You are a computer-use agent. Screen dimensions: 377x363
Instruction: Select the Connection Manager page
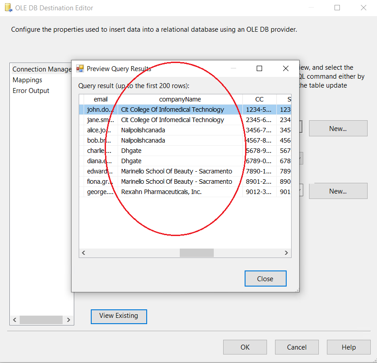(42, 69)
